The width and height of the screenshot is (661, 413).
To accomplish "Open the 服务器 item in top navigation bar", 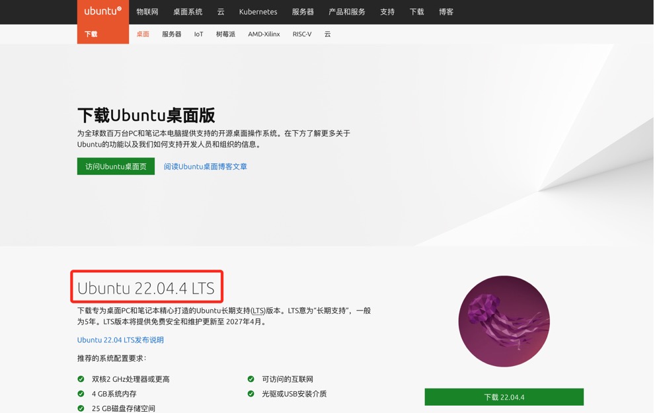I will click(x=303, y=12).
